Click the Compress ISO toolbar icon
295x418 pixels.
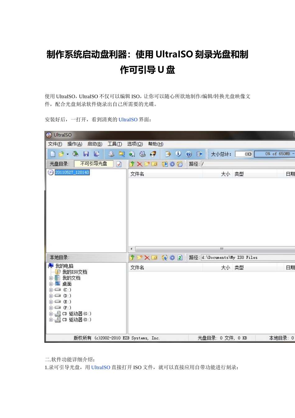coord(122,154)
